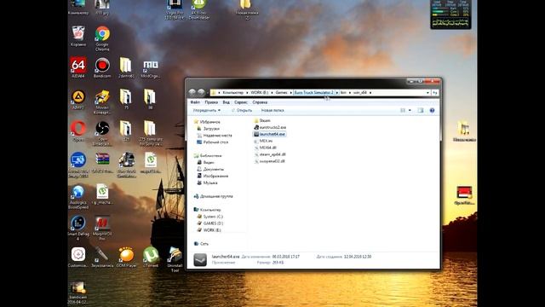The image size is (545, 307).
Task: Select Рабочий стол in the navigation pane
Action: click(x=212, y=142)
